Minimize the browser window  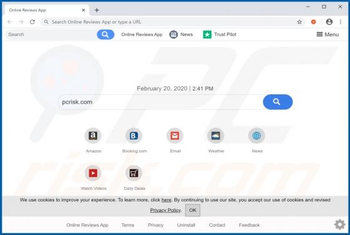[x=308, y=7]
